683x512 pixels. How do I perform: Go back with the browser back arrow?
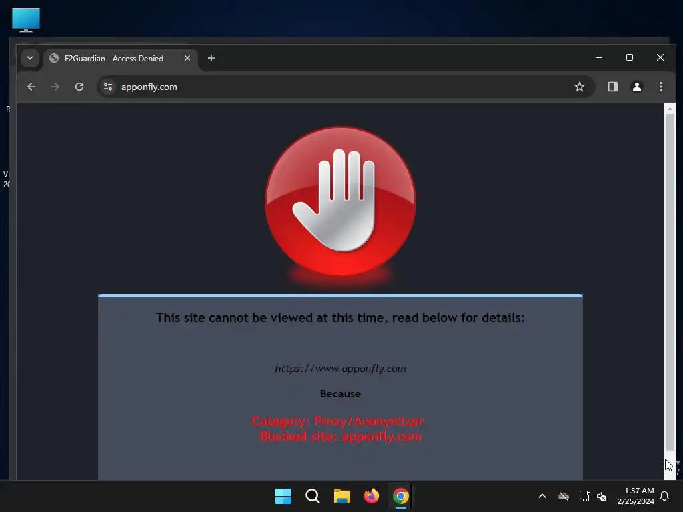point(31,87)
